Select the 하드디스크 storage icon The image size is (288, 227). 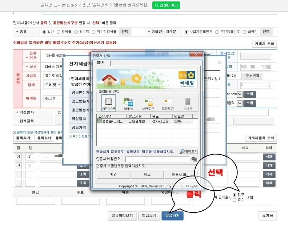(106, 103)
